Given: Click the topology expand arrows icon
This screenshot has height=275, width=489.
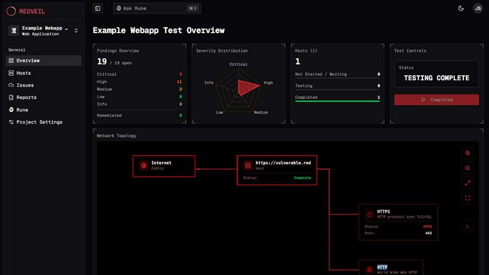Looking at the screenshot, I should point(467,183).
